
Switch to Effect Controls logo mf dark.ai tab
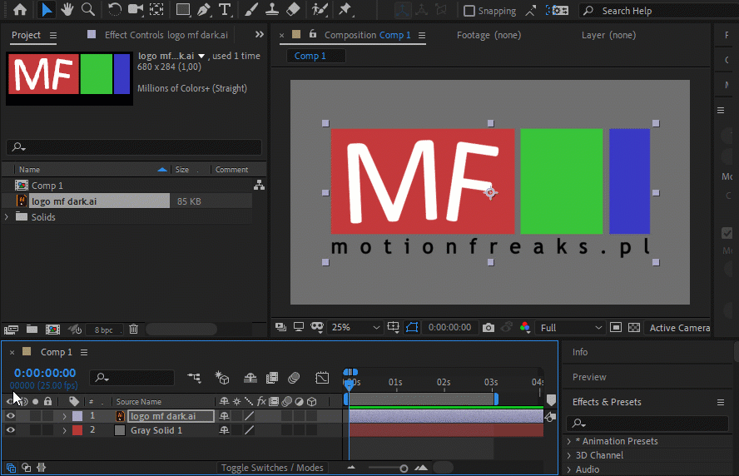click(x=166, y=35)
